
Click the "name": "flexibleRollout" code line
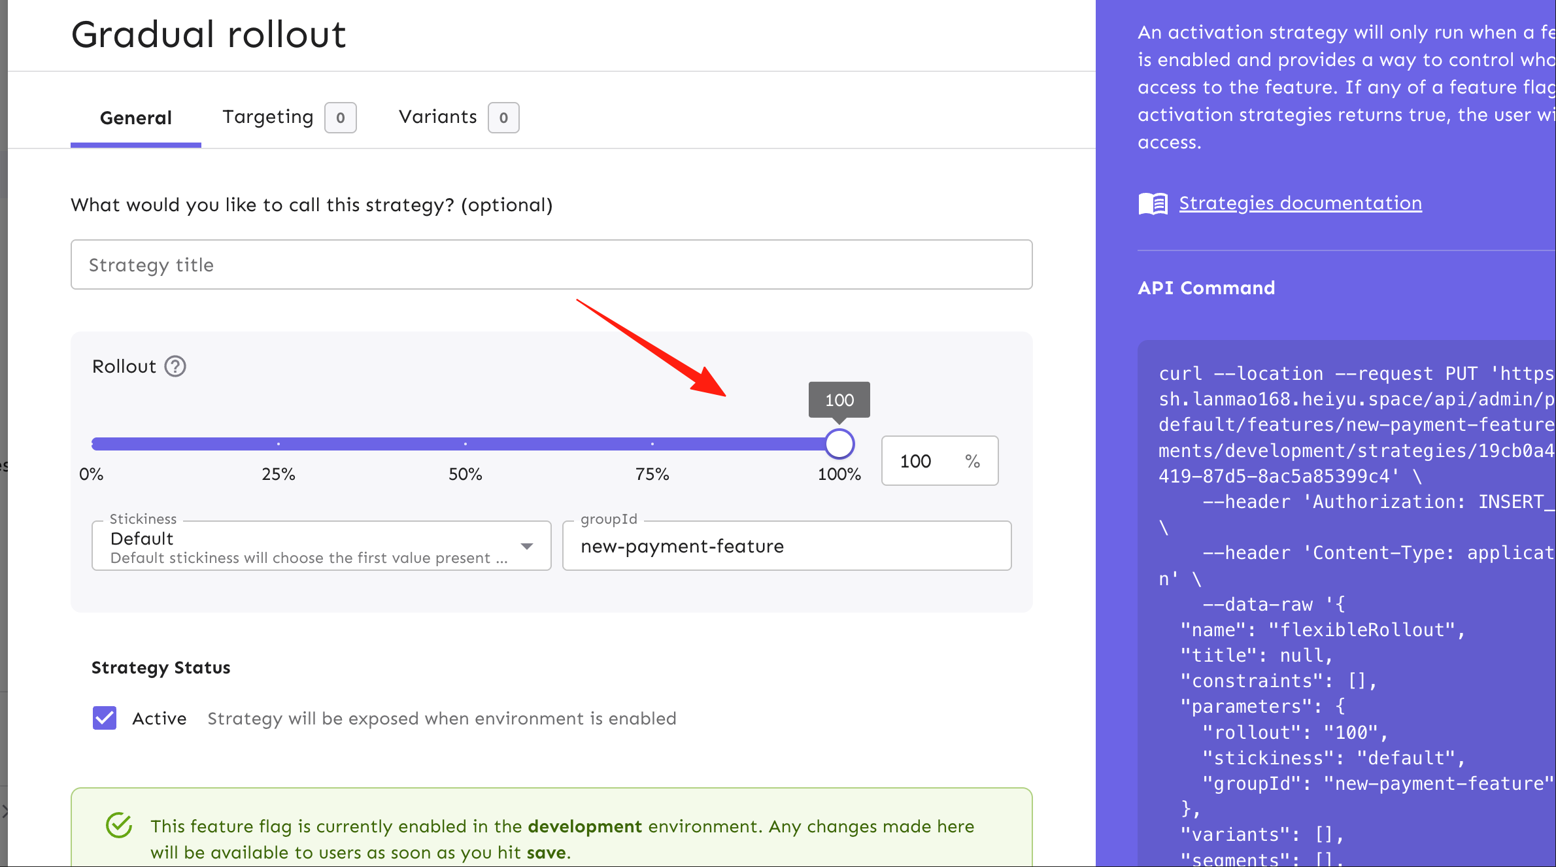click(1323, 630)
